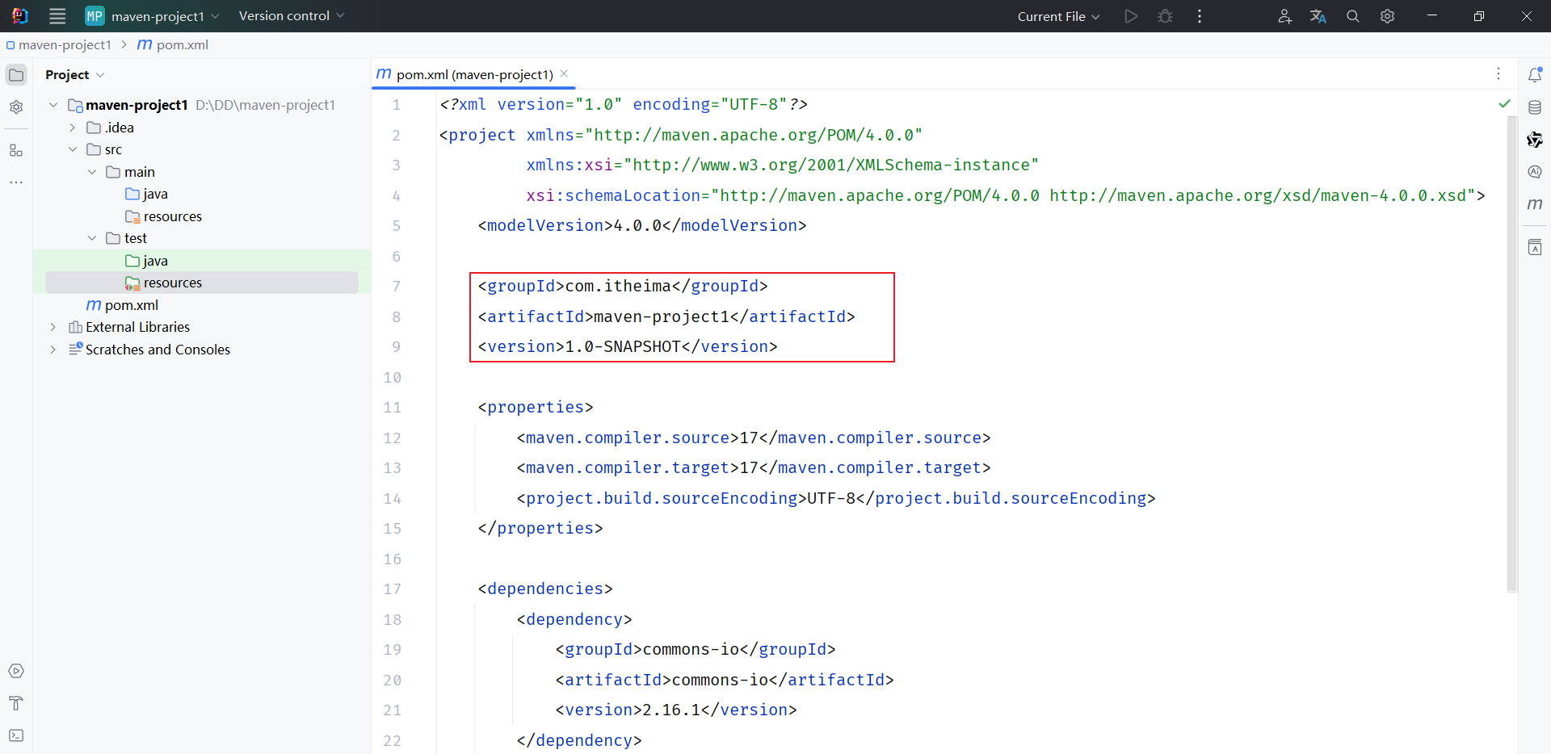
Task: Open the IDE Settings
Action: point(1388,16)
